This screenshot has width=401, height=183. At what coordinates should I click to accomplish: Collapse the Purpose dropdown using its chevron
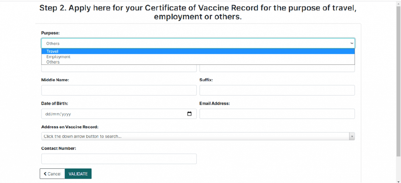click(352, 44)
